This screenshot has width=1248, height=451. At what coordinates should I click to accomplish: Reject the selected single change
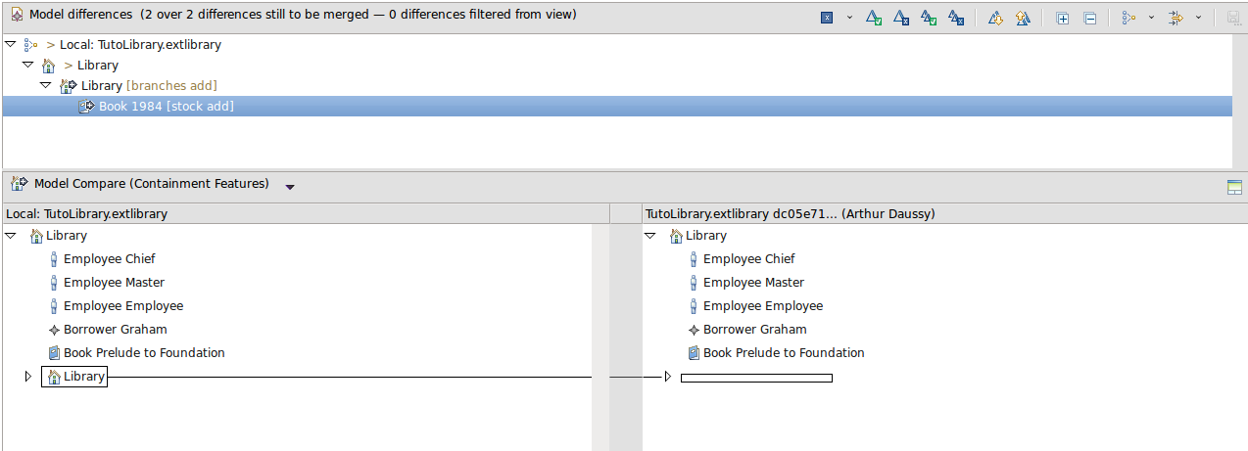901,19
